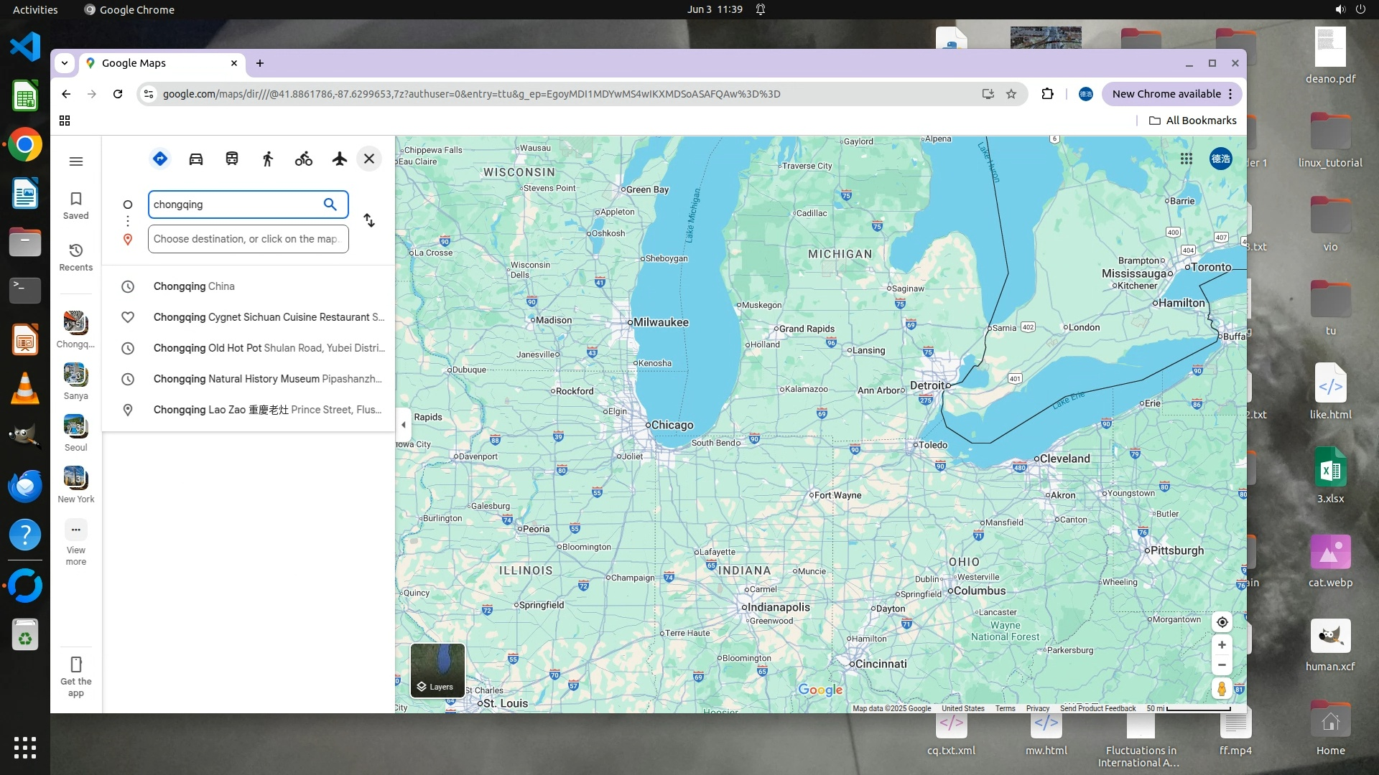This screenshot has height=775, width=1379.
Task: Reverse starting point and destination
Action: click(x=369, y=220)
